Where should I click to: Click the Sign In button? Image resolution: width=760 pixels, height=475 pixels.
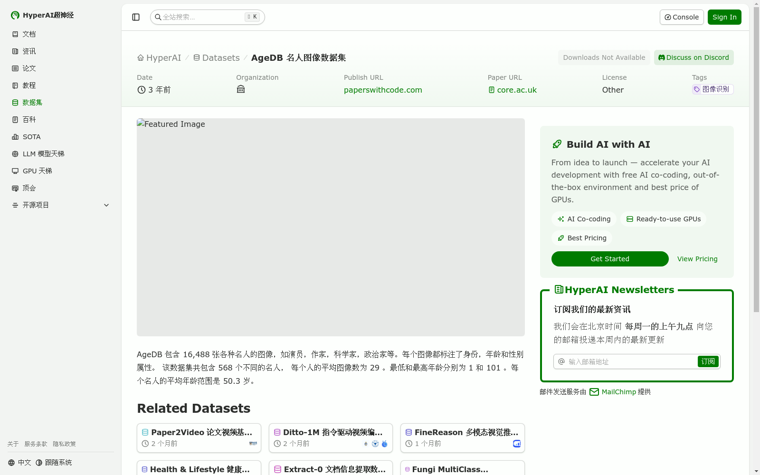pos(724,17)
